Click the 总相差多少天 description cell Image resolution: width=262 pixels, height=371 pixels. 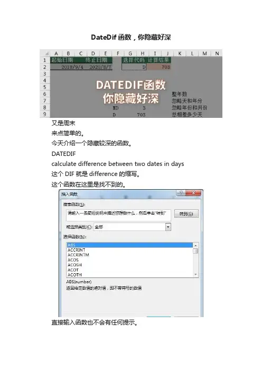click(x=187, y=115)
